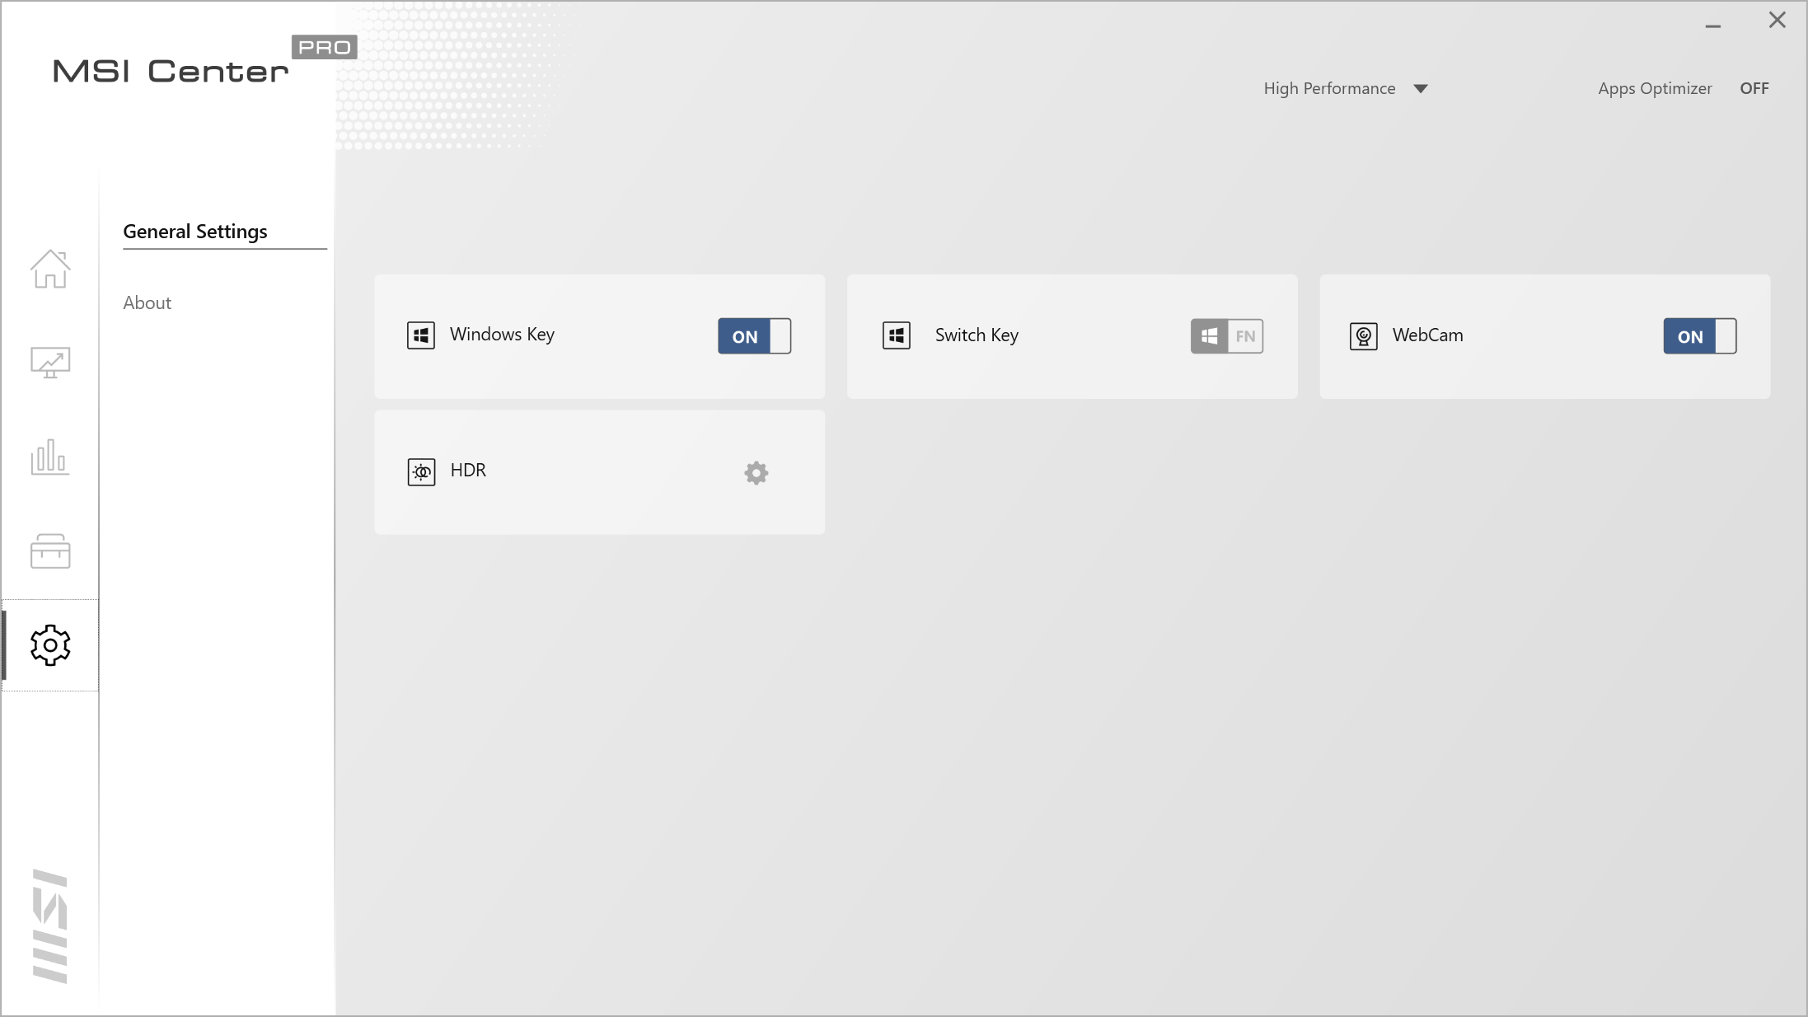Click the High Performance mode label

click(1329, 88)
